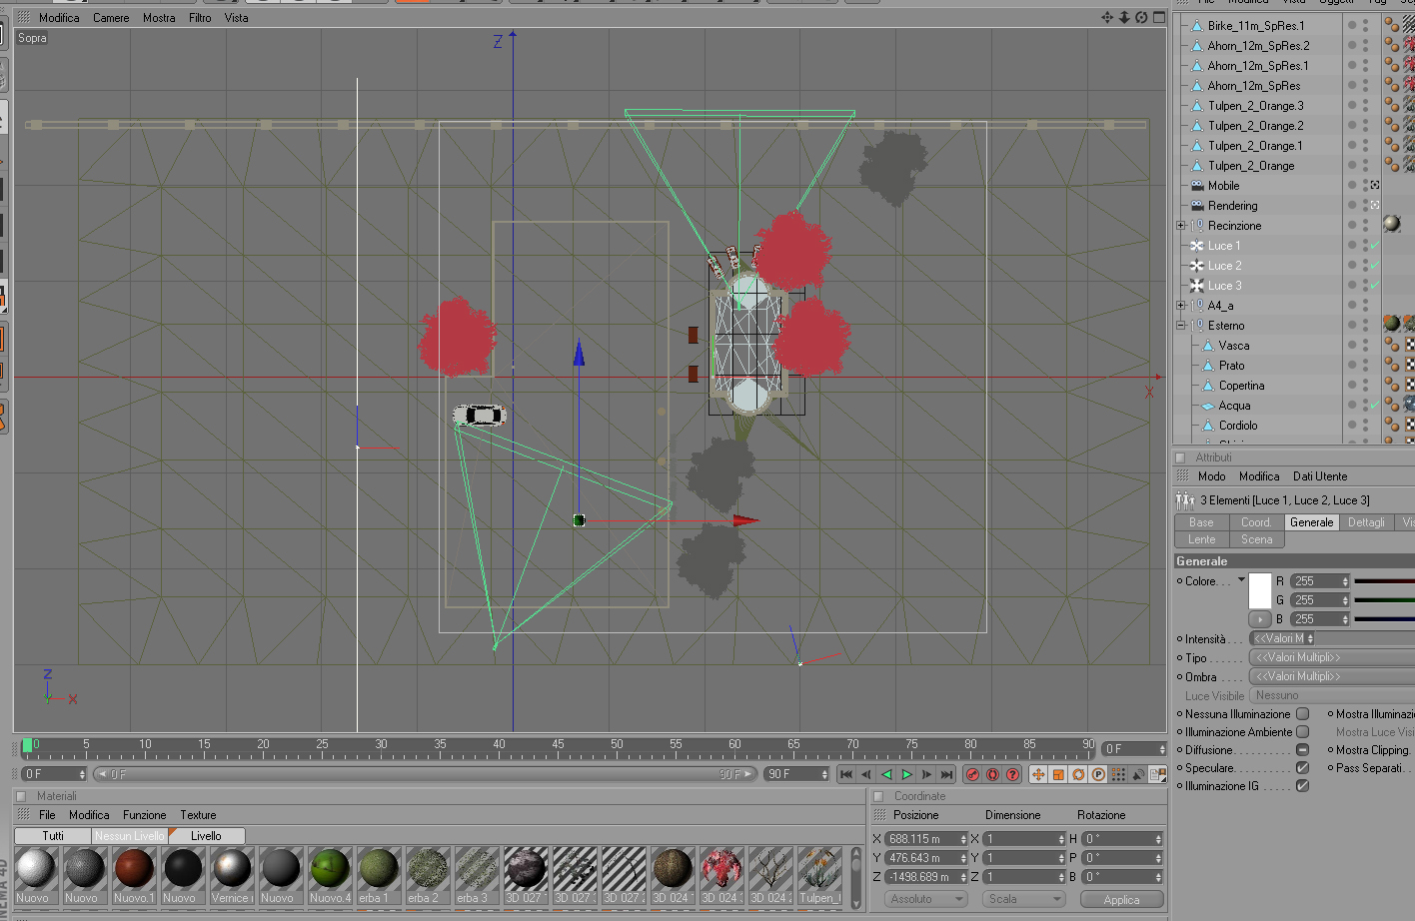Expand color chooser arrow button below swatch

click(x=1260, y=619)
